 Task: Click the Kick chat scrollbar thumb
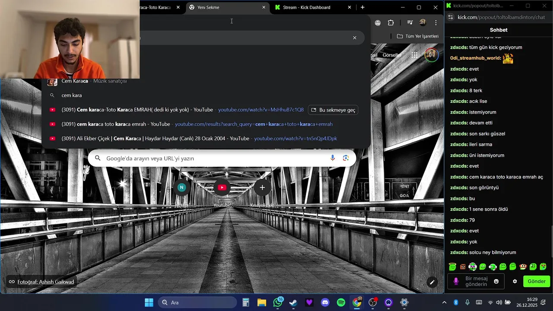[551, 241]
